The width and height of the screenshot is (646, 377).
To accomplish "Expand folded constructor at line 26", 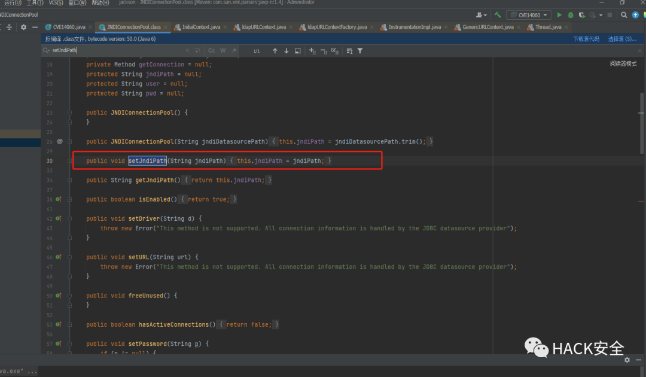I will [69, 141].
